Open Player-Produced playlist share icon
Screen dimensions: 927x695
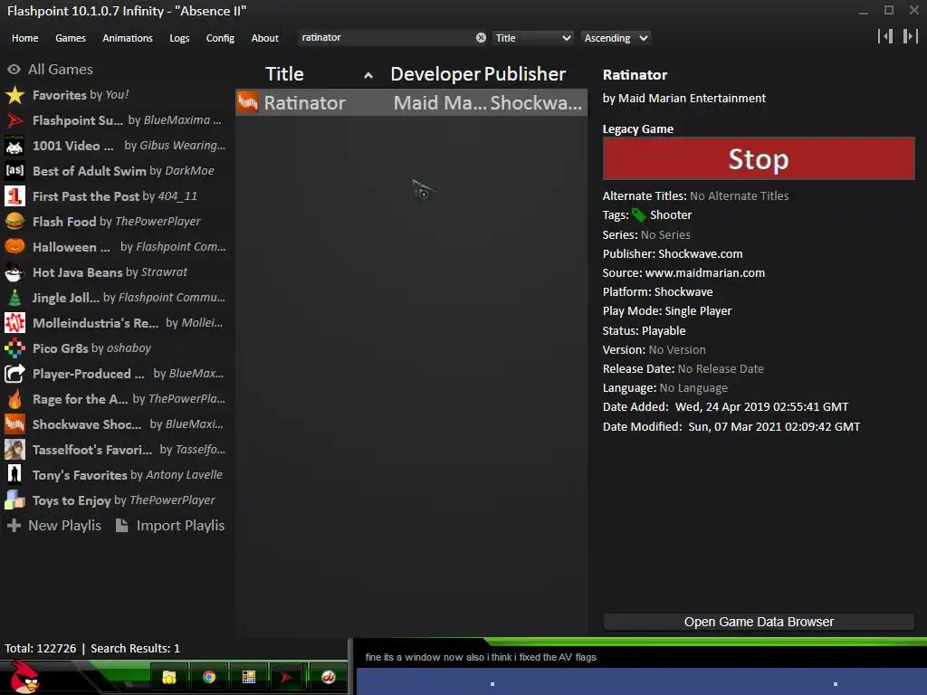[14, 374]
